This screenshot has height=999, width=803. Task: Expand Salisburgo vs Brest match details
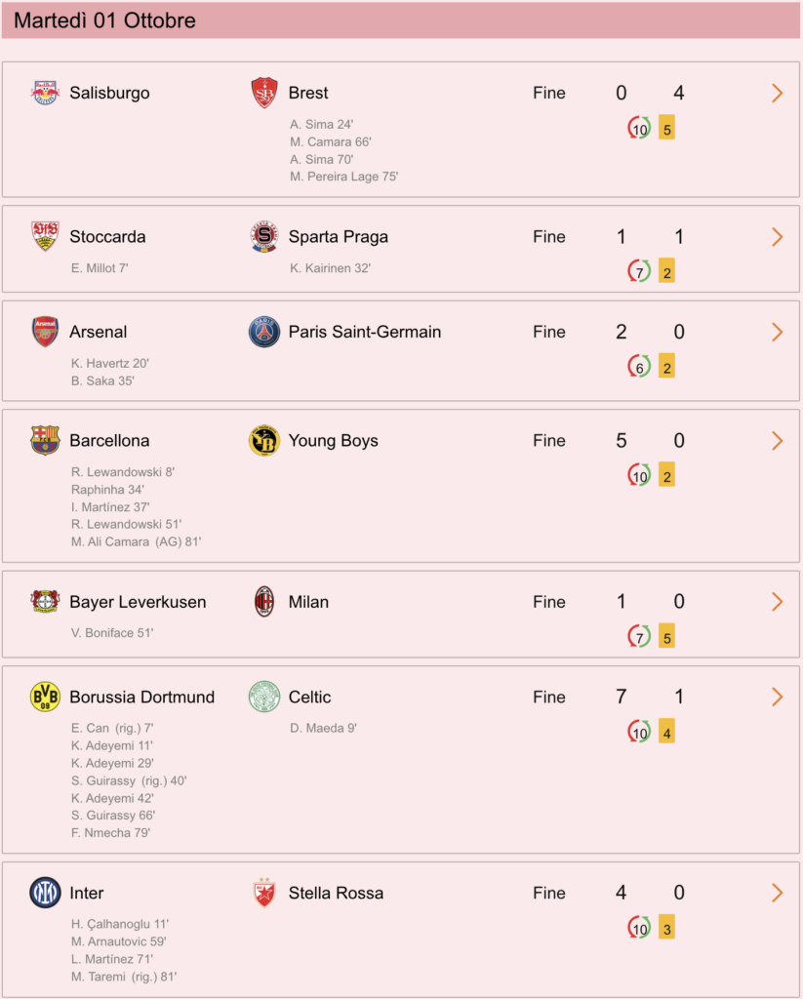pos(777,93)
